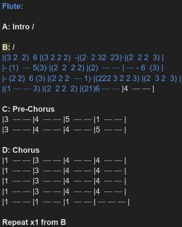Click the slash after the B: label

click(x=13, y=47)
